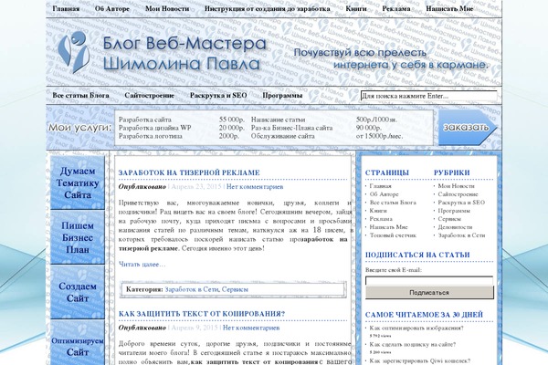This screenshot has height=365, width=548.
Task: Open 'Нет комментариев' under the тизерной рекламе post
Action: coord(255,186)
